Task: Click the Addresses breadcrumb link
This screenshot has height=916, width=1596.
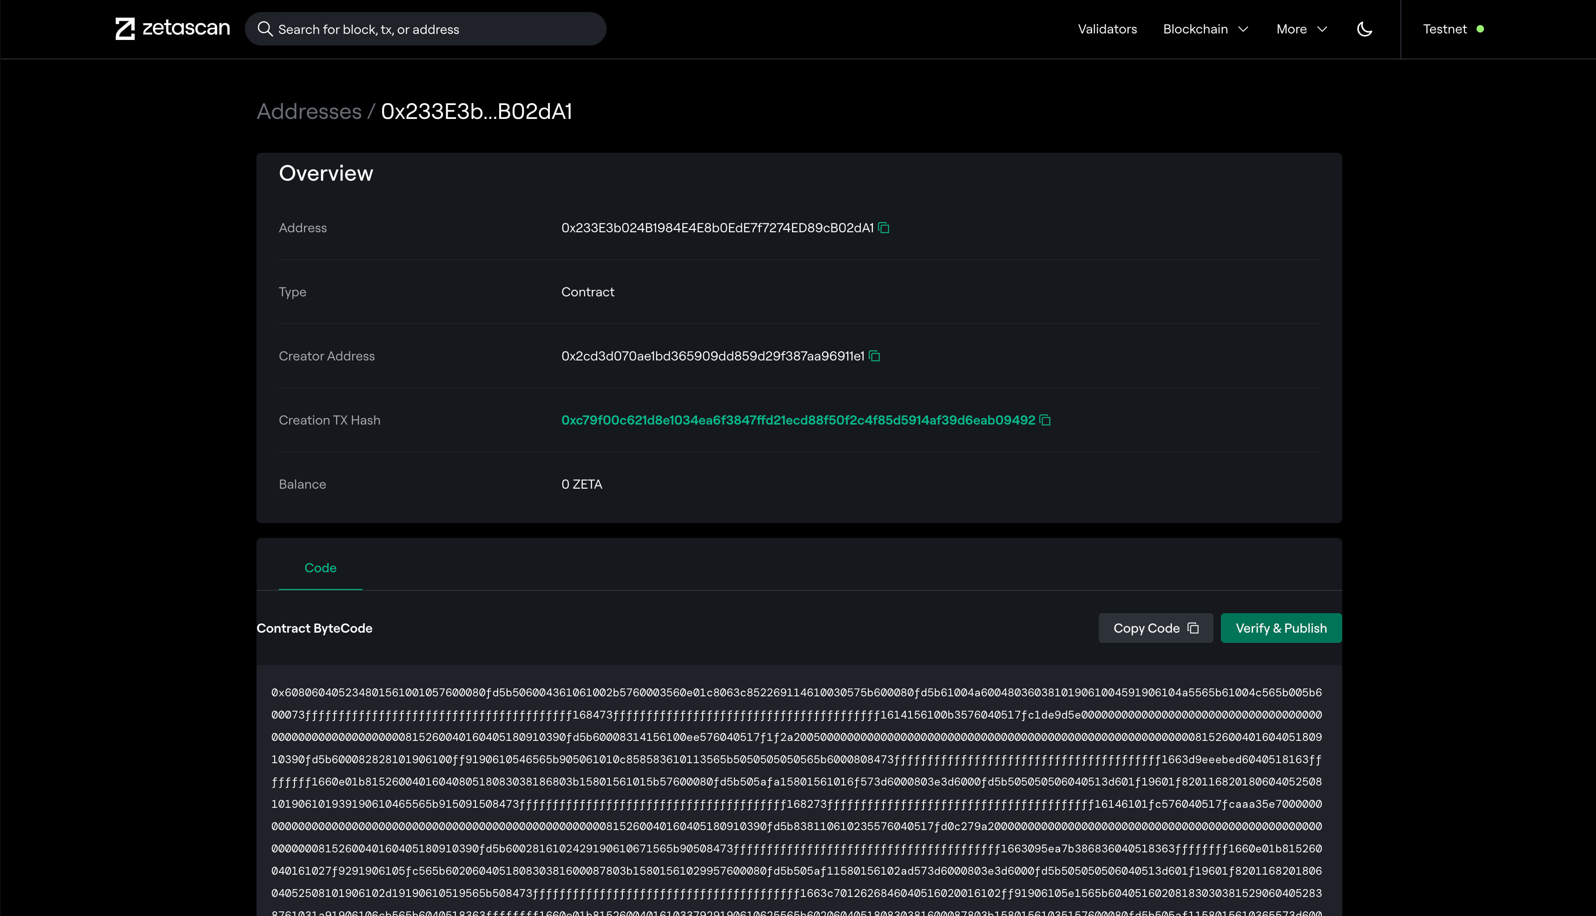Action: coord(309,110)
